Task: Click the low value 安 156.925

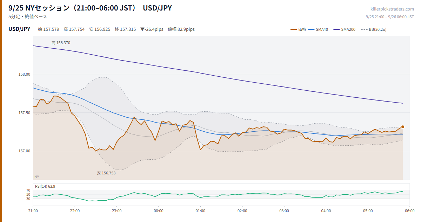Action: pos(100,29)
